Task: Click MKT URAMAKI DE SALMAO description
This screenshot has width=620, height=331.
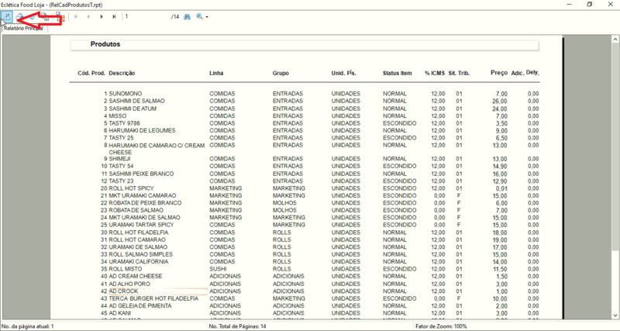Action: tap(144, 218)
